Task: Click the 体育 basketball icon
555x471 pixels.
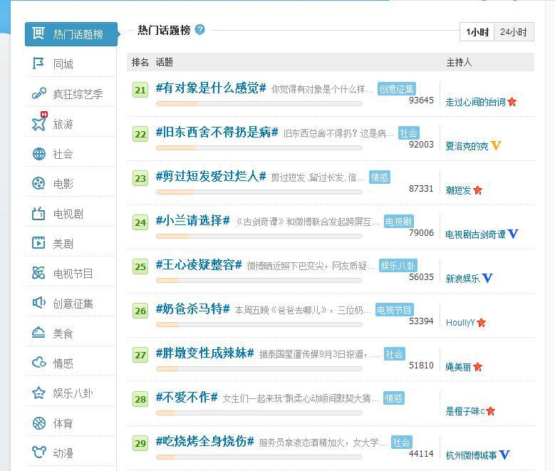Action: pyautogui.click(x=38, y=423)
